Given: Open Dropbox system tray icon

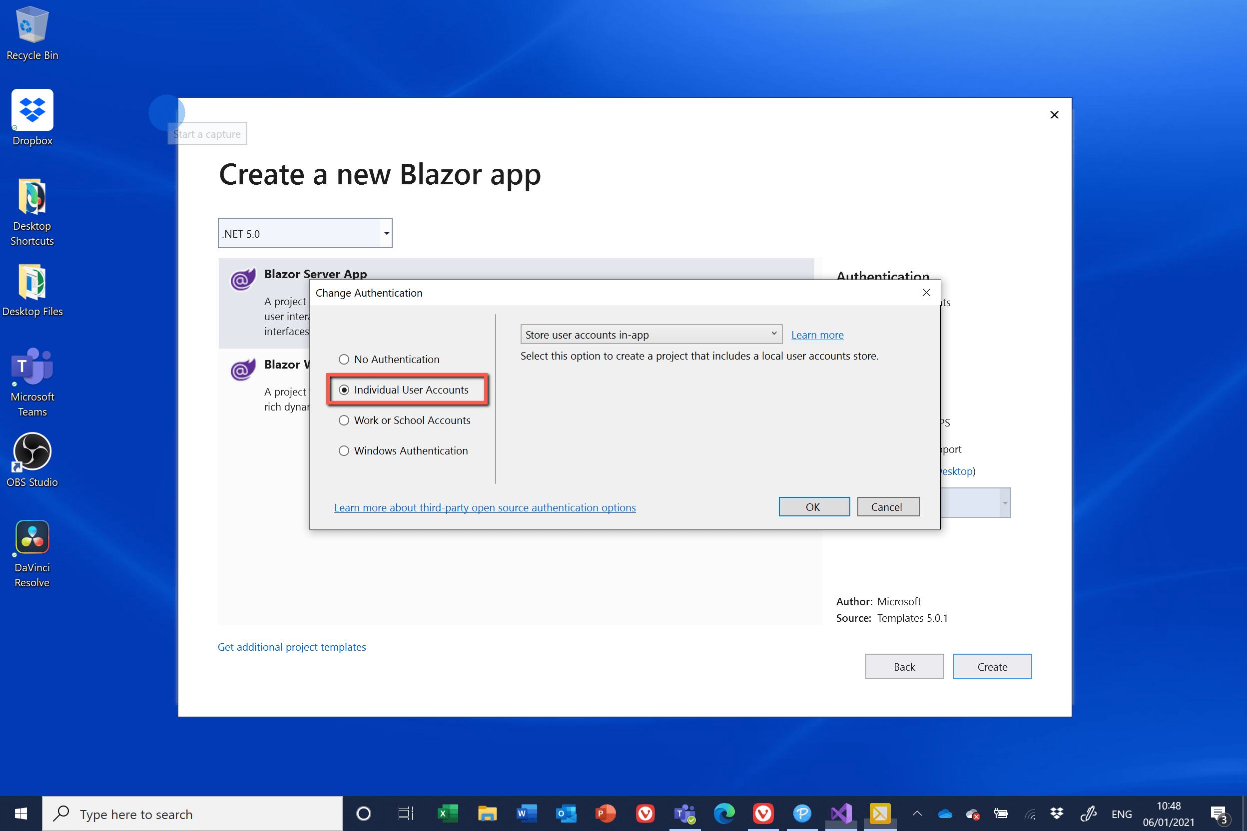Looking at the screenshot, I should 1057,814.
